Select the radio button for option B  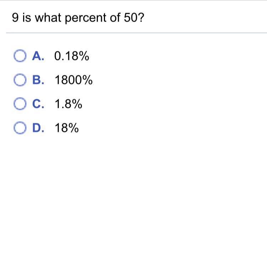pos(20,81)
